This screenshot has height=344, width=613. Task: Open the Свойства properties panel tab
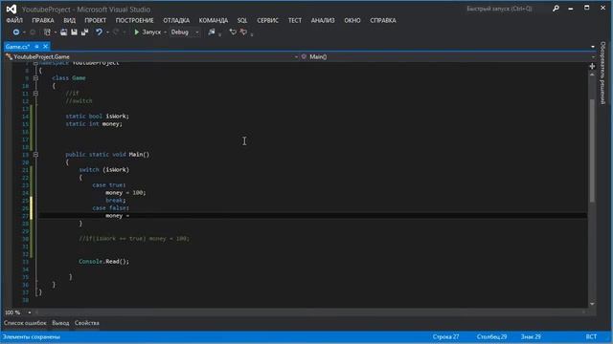click(x=87, y=323)
